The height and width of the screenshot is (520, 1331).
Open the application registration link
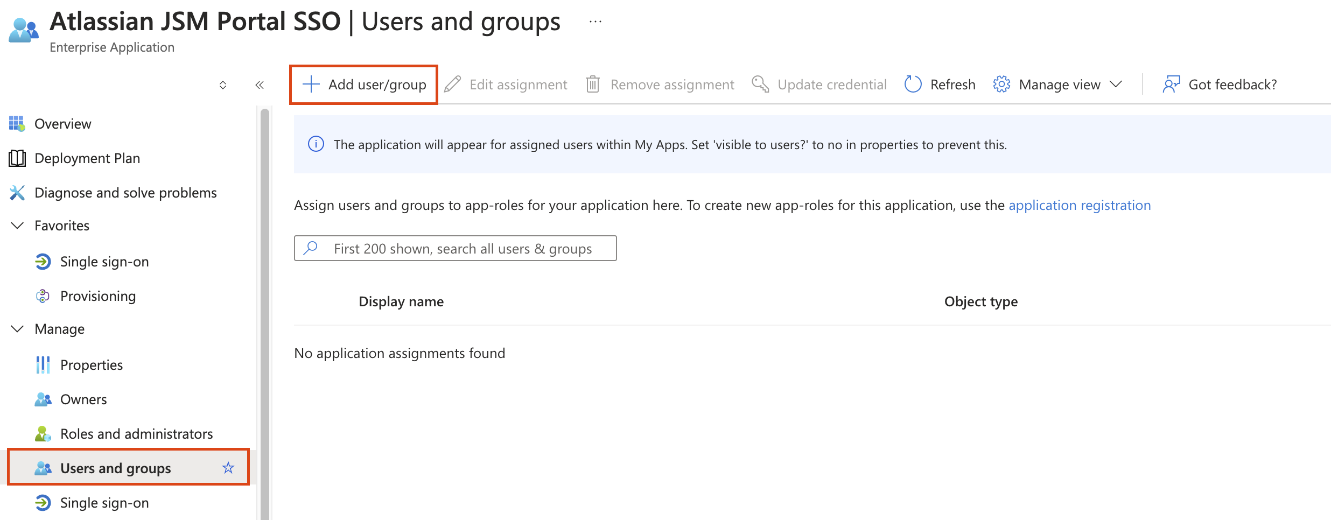[x=1080, y=205]
